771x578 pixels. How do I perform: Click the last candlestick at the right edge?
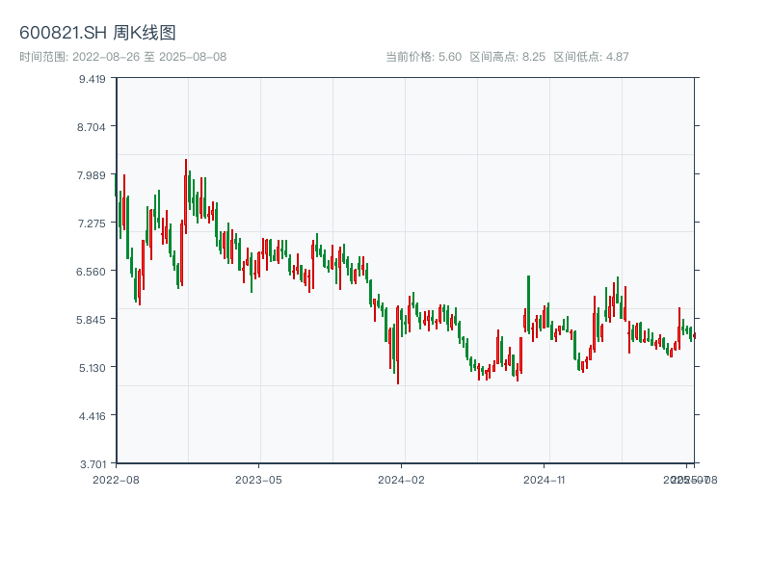click(x=694, y=335)
